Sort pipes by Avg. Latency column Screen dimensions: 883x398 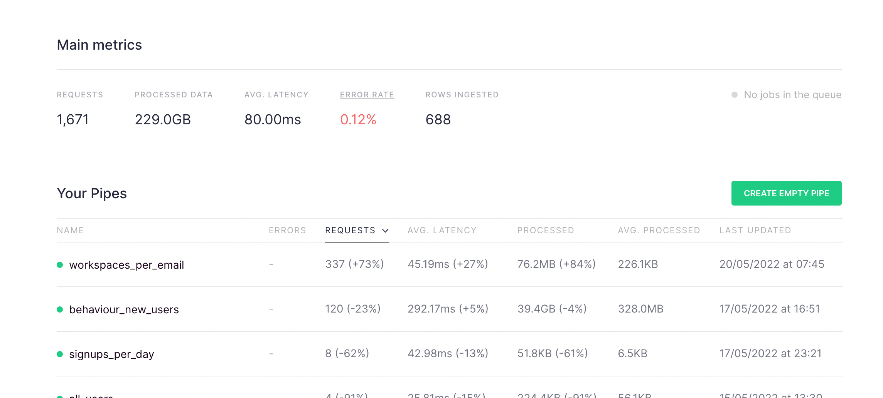pos(442,231)
